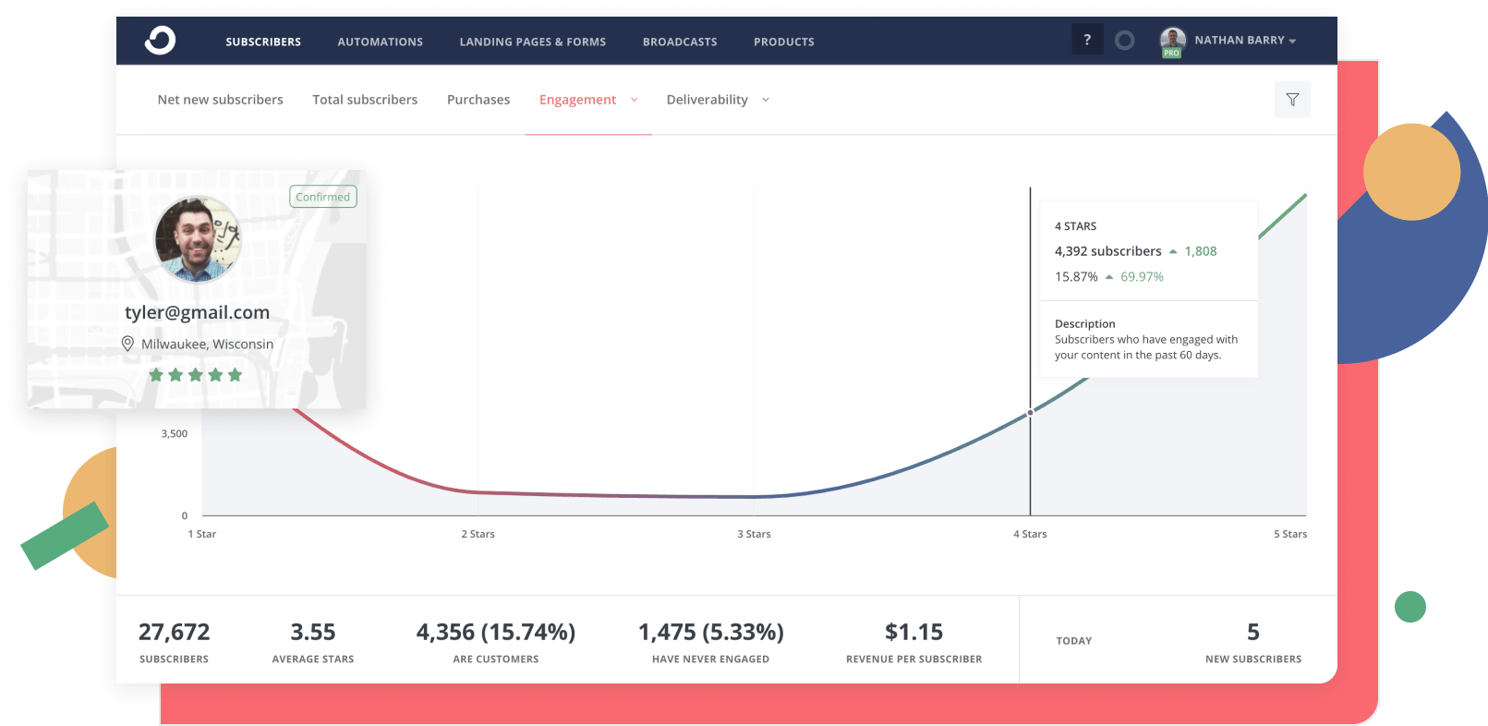Click the location pin icon by Milwaukee
The height and width of the screenshot is (726, 1488).
[127, 344]
